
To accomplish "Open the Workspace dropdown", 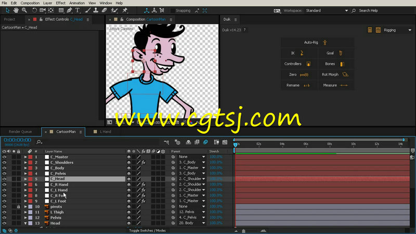I will (327, 10).
